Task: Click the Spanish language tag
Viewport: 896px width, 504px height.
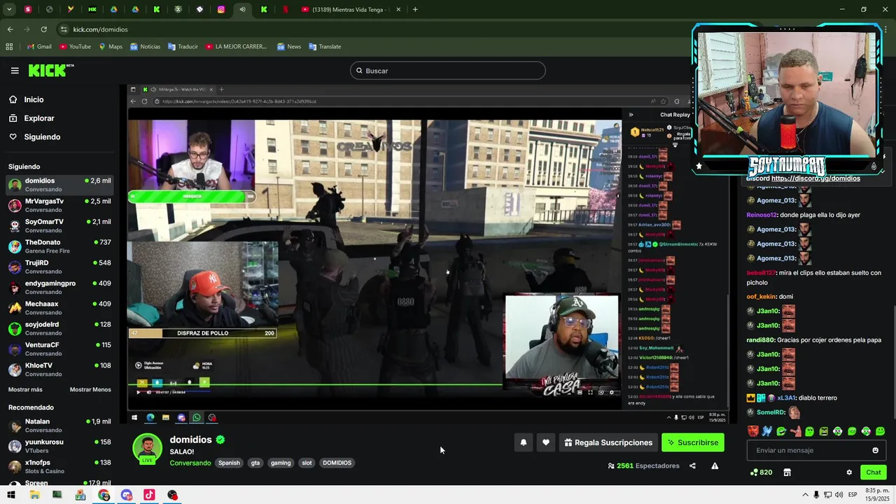Action: (x=229, y=463)
